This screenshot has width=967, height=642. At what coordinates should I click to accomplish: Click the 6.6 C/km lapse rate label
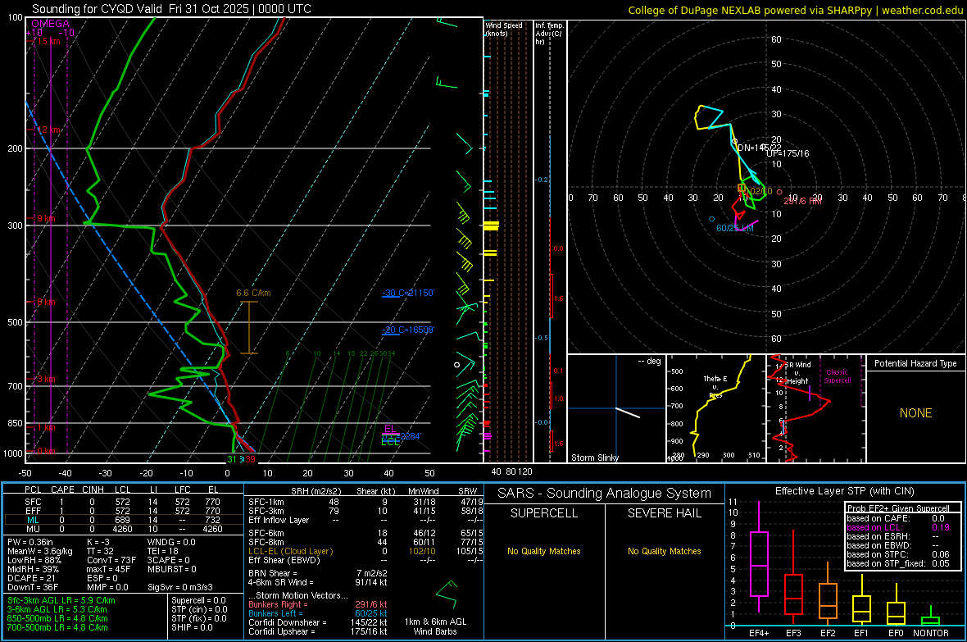coord(253,294)
